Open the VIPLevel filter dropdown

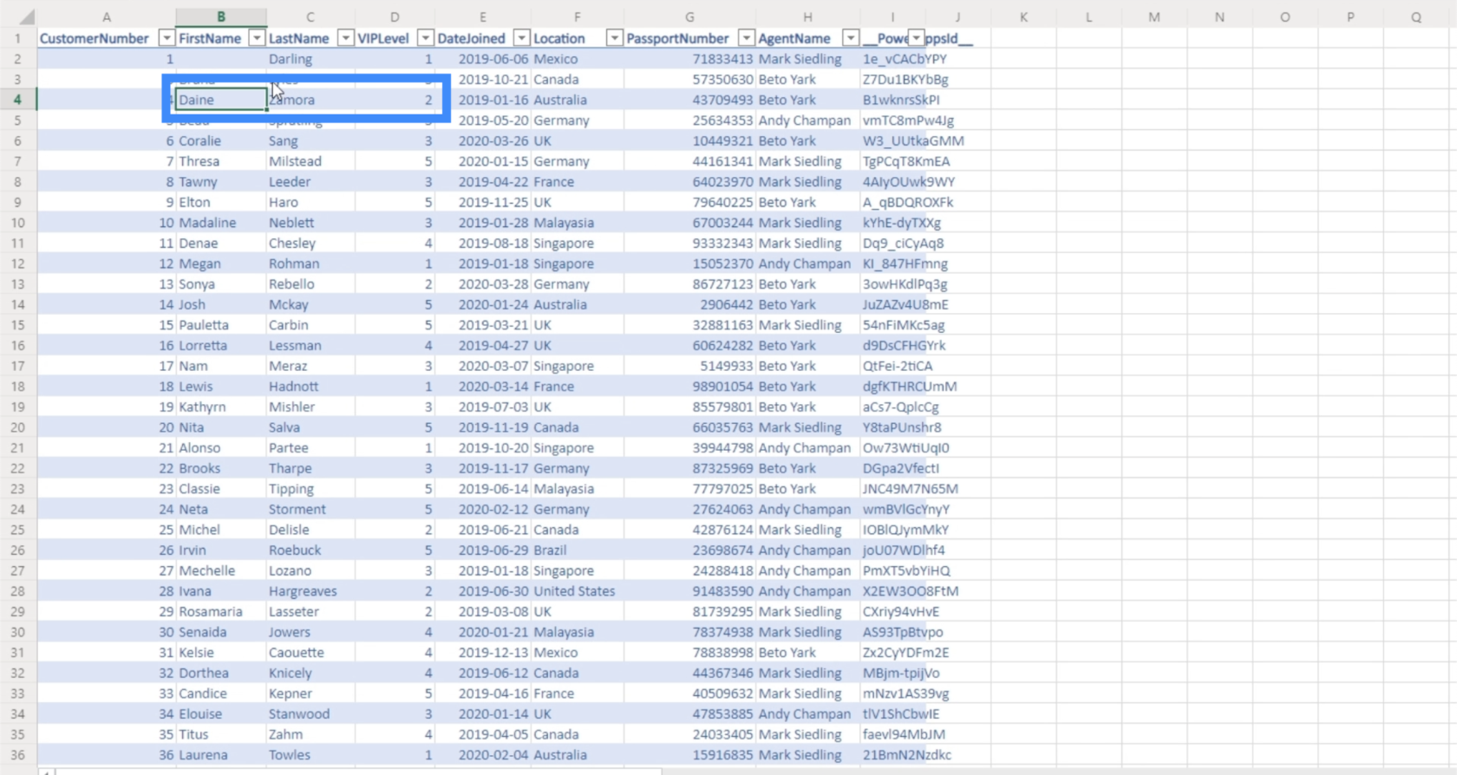click(425, 38)
